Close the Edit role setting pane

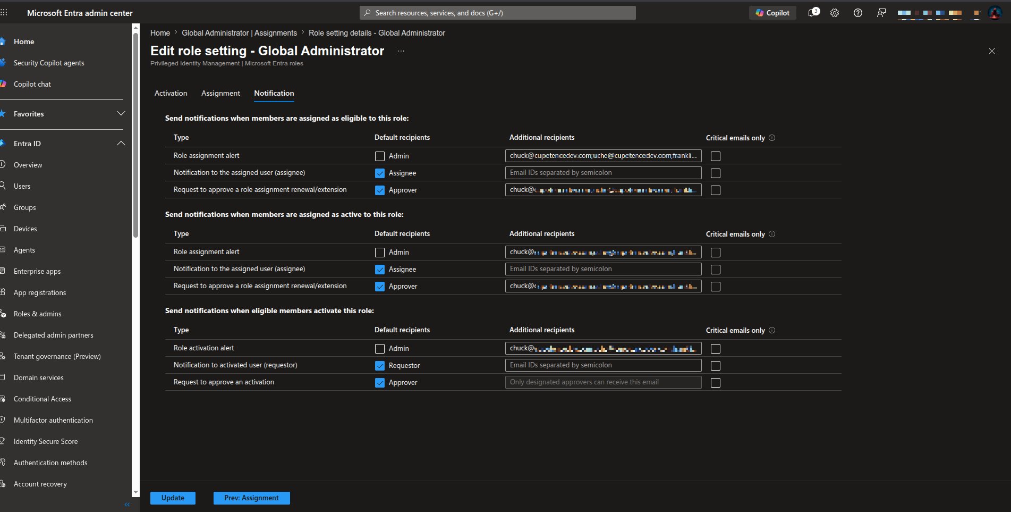(x=991, y=51)
